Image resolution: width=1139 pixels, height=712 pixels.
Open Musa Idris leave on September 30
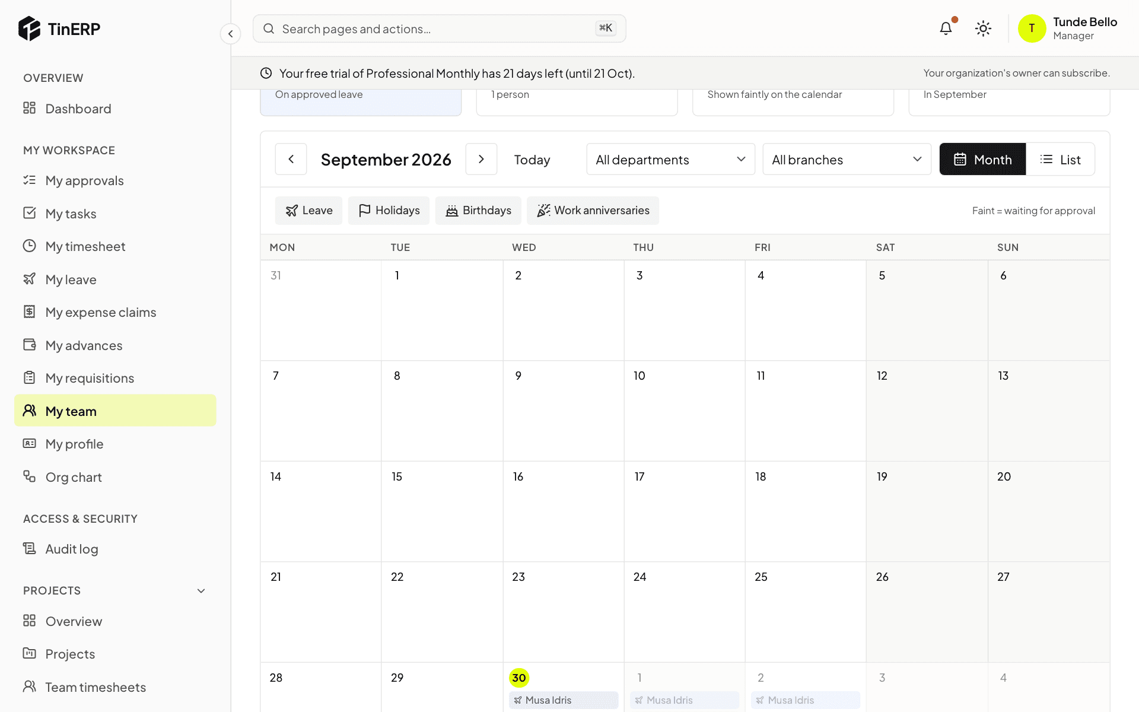(x=564, y=700)
